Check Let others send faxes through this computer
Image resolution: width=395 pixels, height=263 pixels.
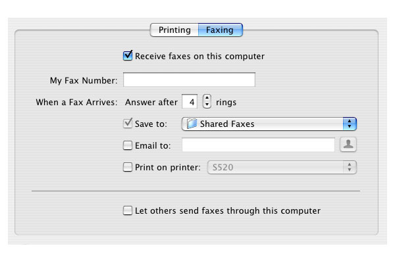click(128, 210)
